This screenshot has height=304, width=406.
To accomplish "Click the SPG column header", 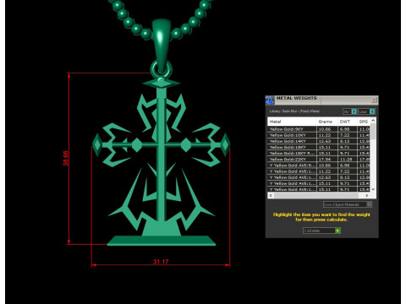I will tap(364, 122).
